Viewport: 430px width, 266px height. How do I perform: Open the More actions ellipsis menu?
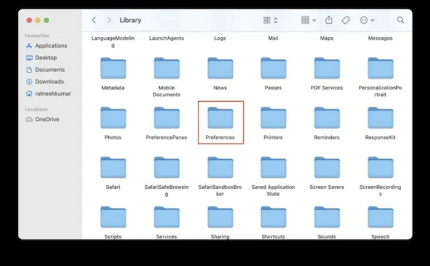pyautogui.click(x=367, y=20)
